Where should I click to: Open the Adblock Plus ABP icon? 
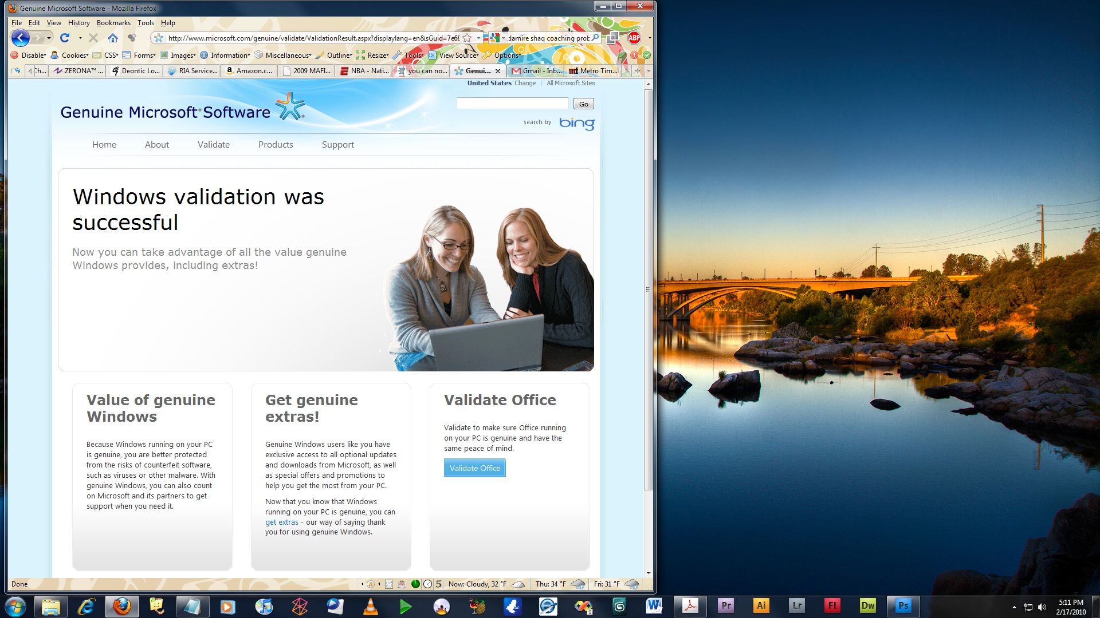pyautogui.click(x=634, y=38)
